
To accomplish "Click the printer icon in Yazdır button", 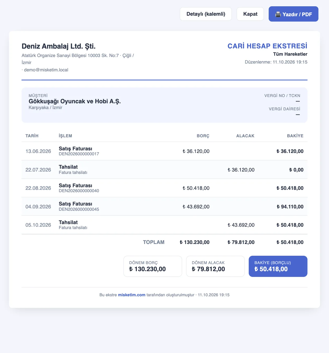I will [x=278, y=14].
